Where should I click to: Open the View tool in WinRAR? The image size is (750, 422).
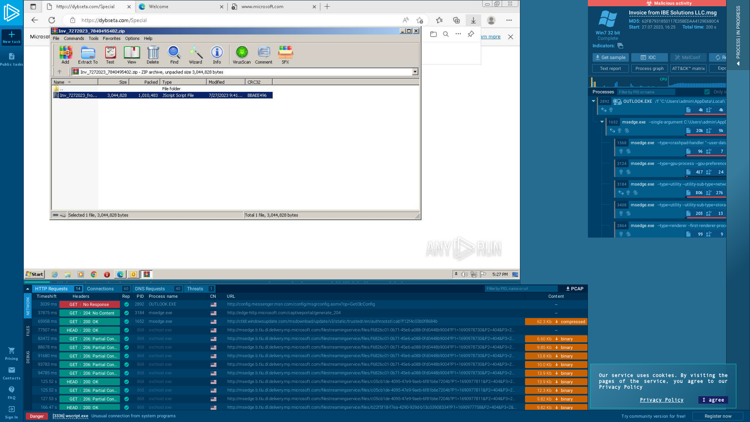coord(132,55)
